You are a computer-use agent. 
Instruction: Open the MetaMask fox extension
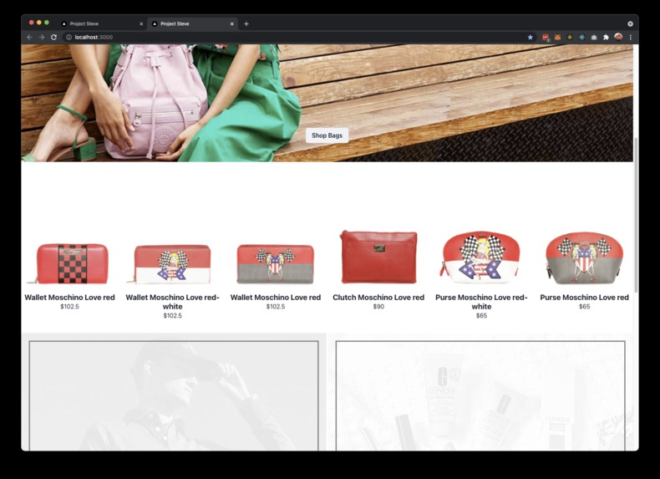557,37
